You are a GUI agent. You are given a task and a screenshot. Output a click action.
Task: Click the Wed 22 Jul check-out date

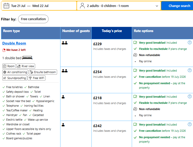(40, 6)
